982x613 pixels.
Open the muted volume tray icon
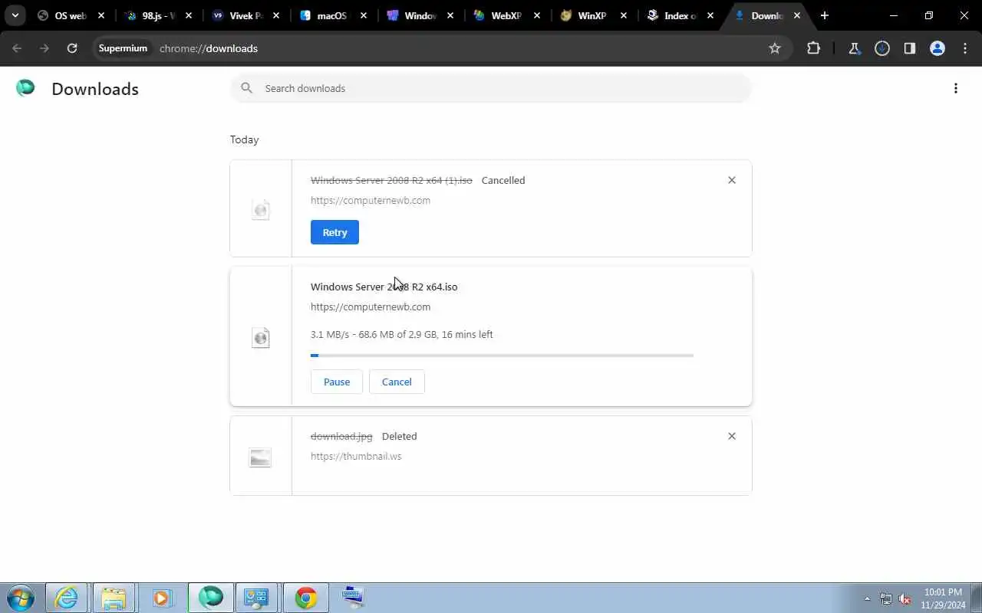point(905,598)
